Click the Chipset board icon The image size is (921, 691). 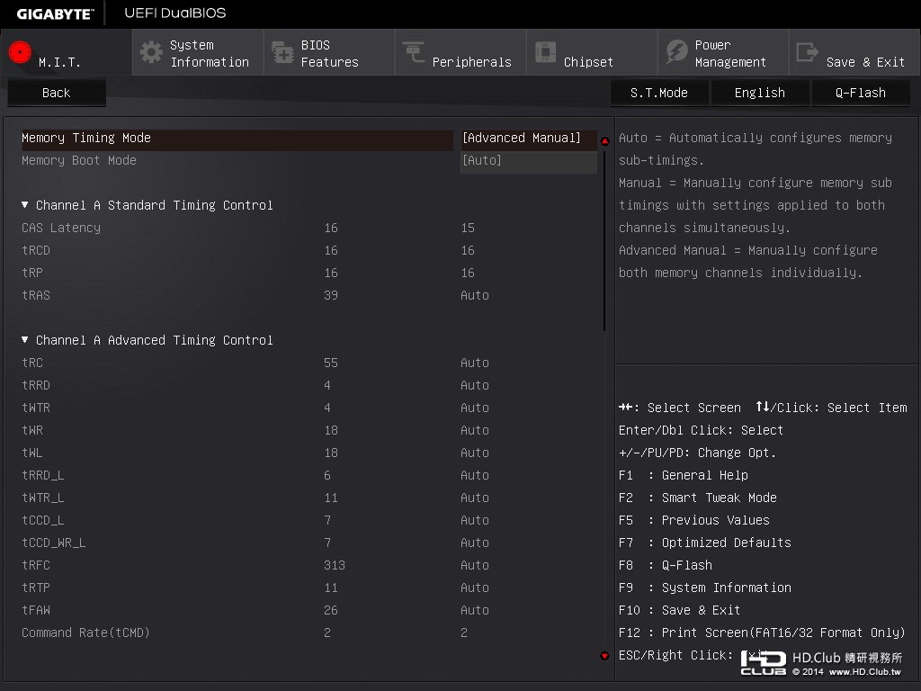point(545,51)
